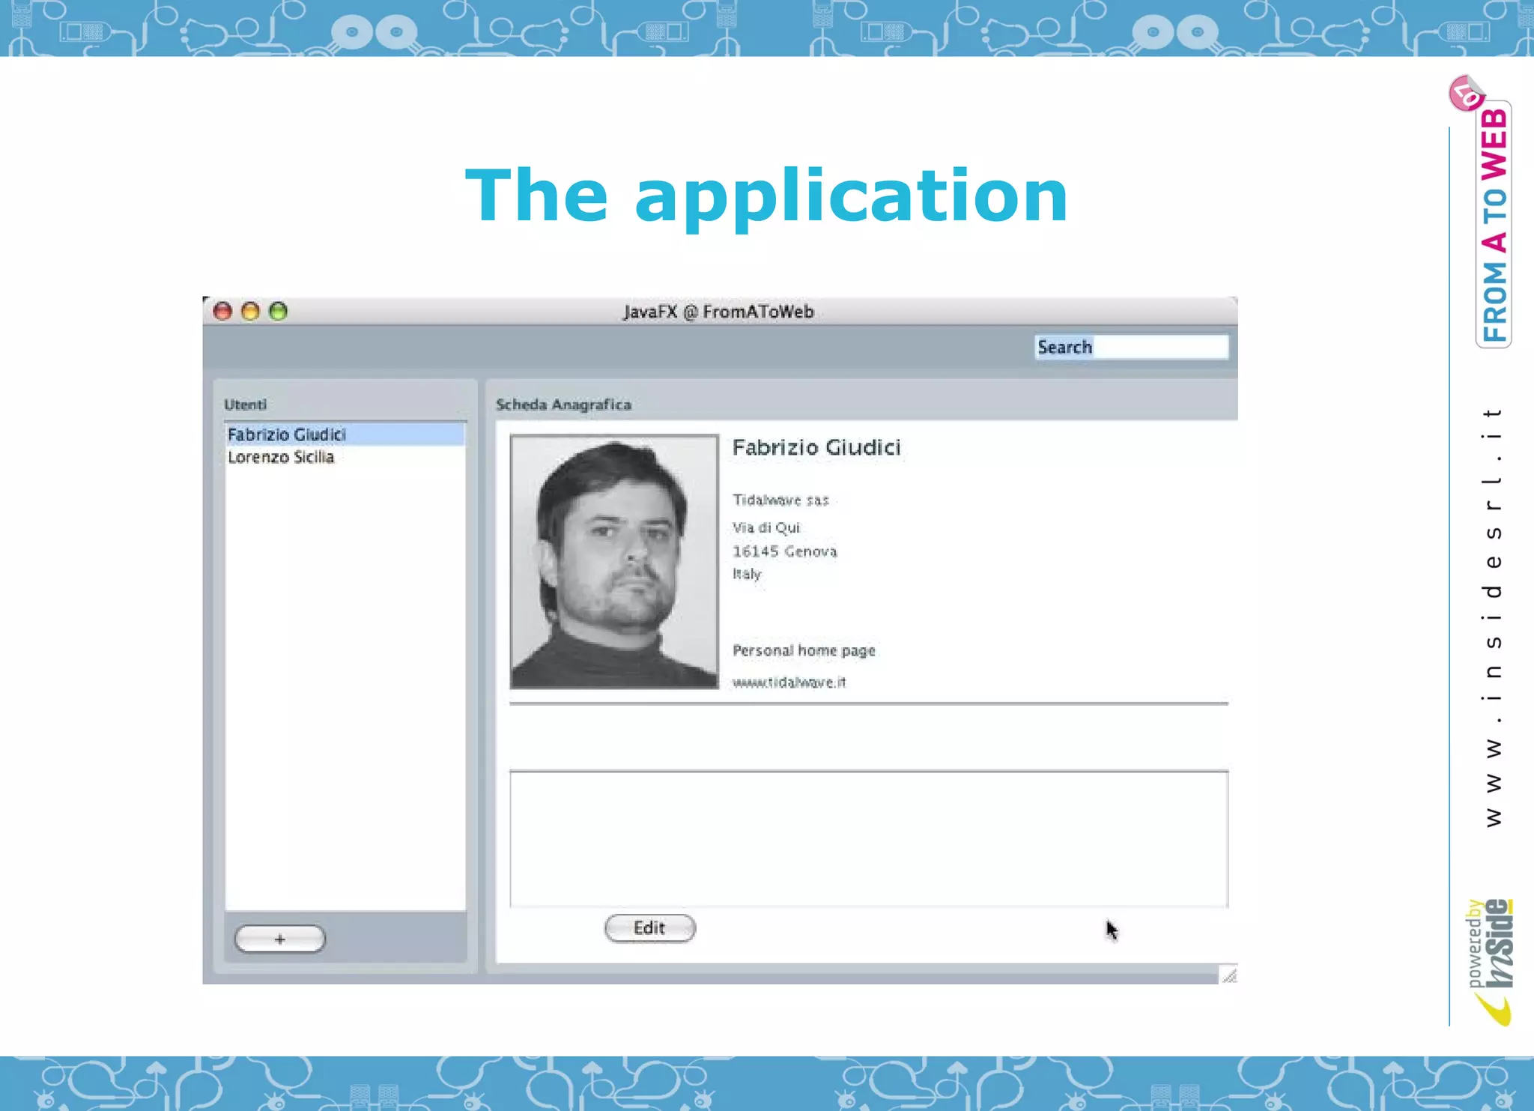
Task: Click the Utenti panel header
Action: 246,405
